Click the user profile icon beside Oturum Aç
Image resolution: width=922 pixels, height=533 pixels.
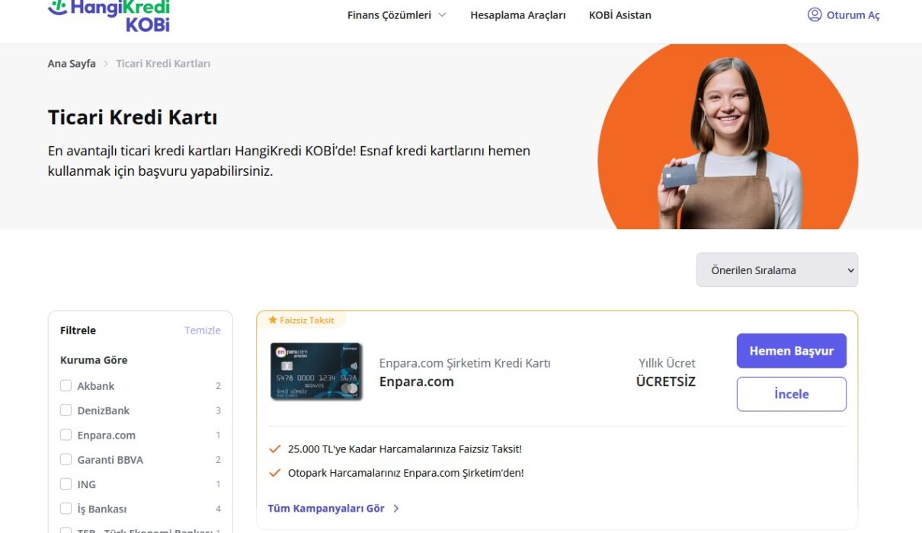coord(815,14)
